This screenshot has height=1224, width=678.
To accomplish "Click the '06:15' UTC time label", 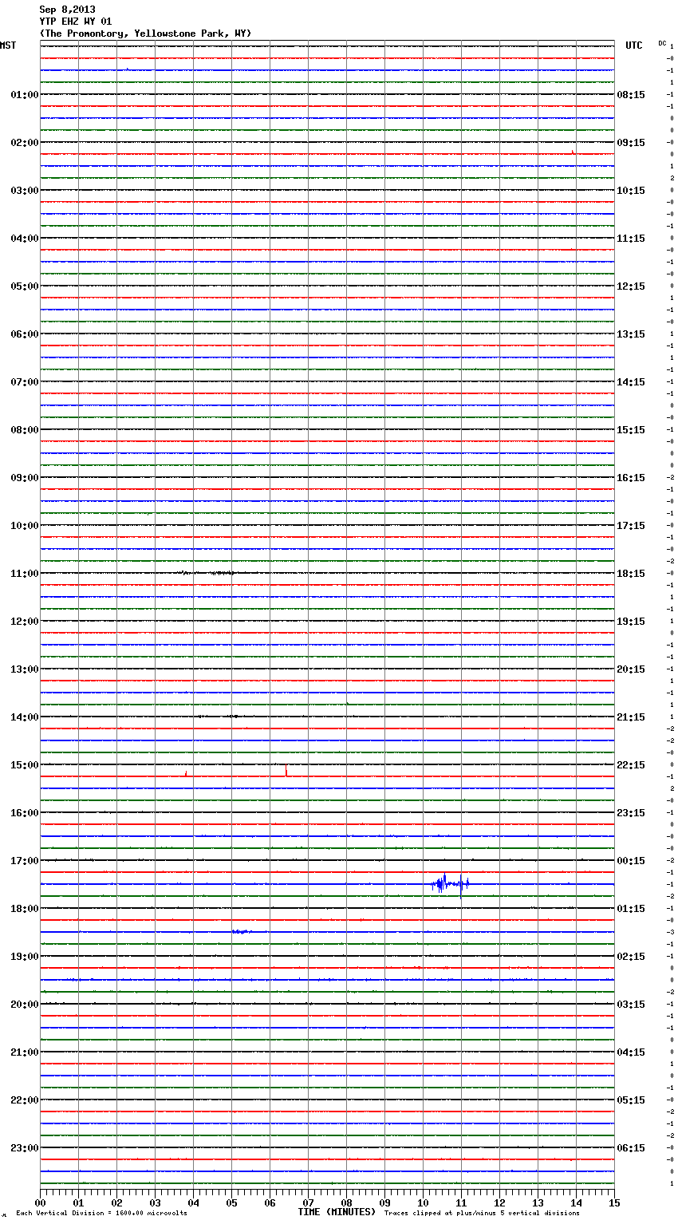I will click(631, 1148).
